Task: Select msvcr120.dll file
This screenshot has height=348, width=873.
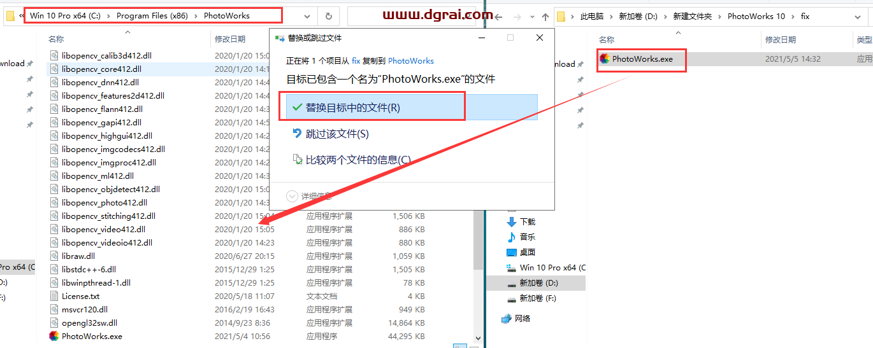Action: click(x=85, y=309)
